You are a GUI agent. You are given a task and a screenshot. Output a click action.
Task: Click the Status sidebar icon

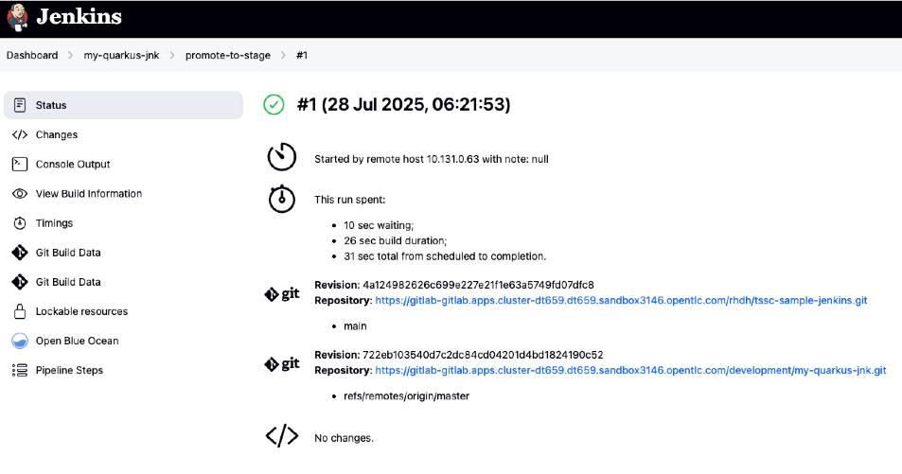pos(20,105)
